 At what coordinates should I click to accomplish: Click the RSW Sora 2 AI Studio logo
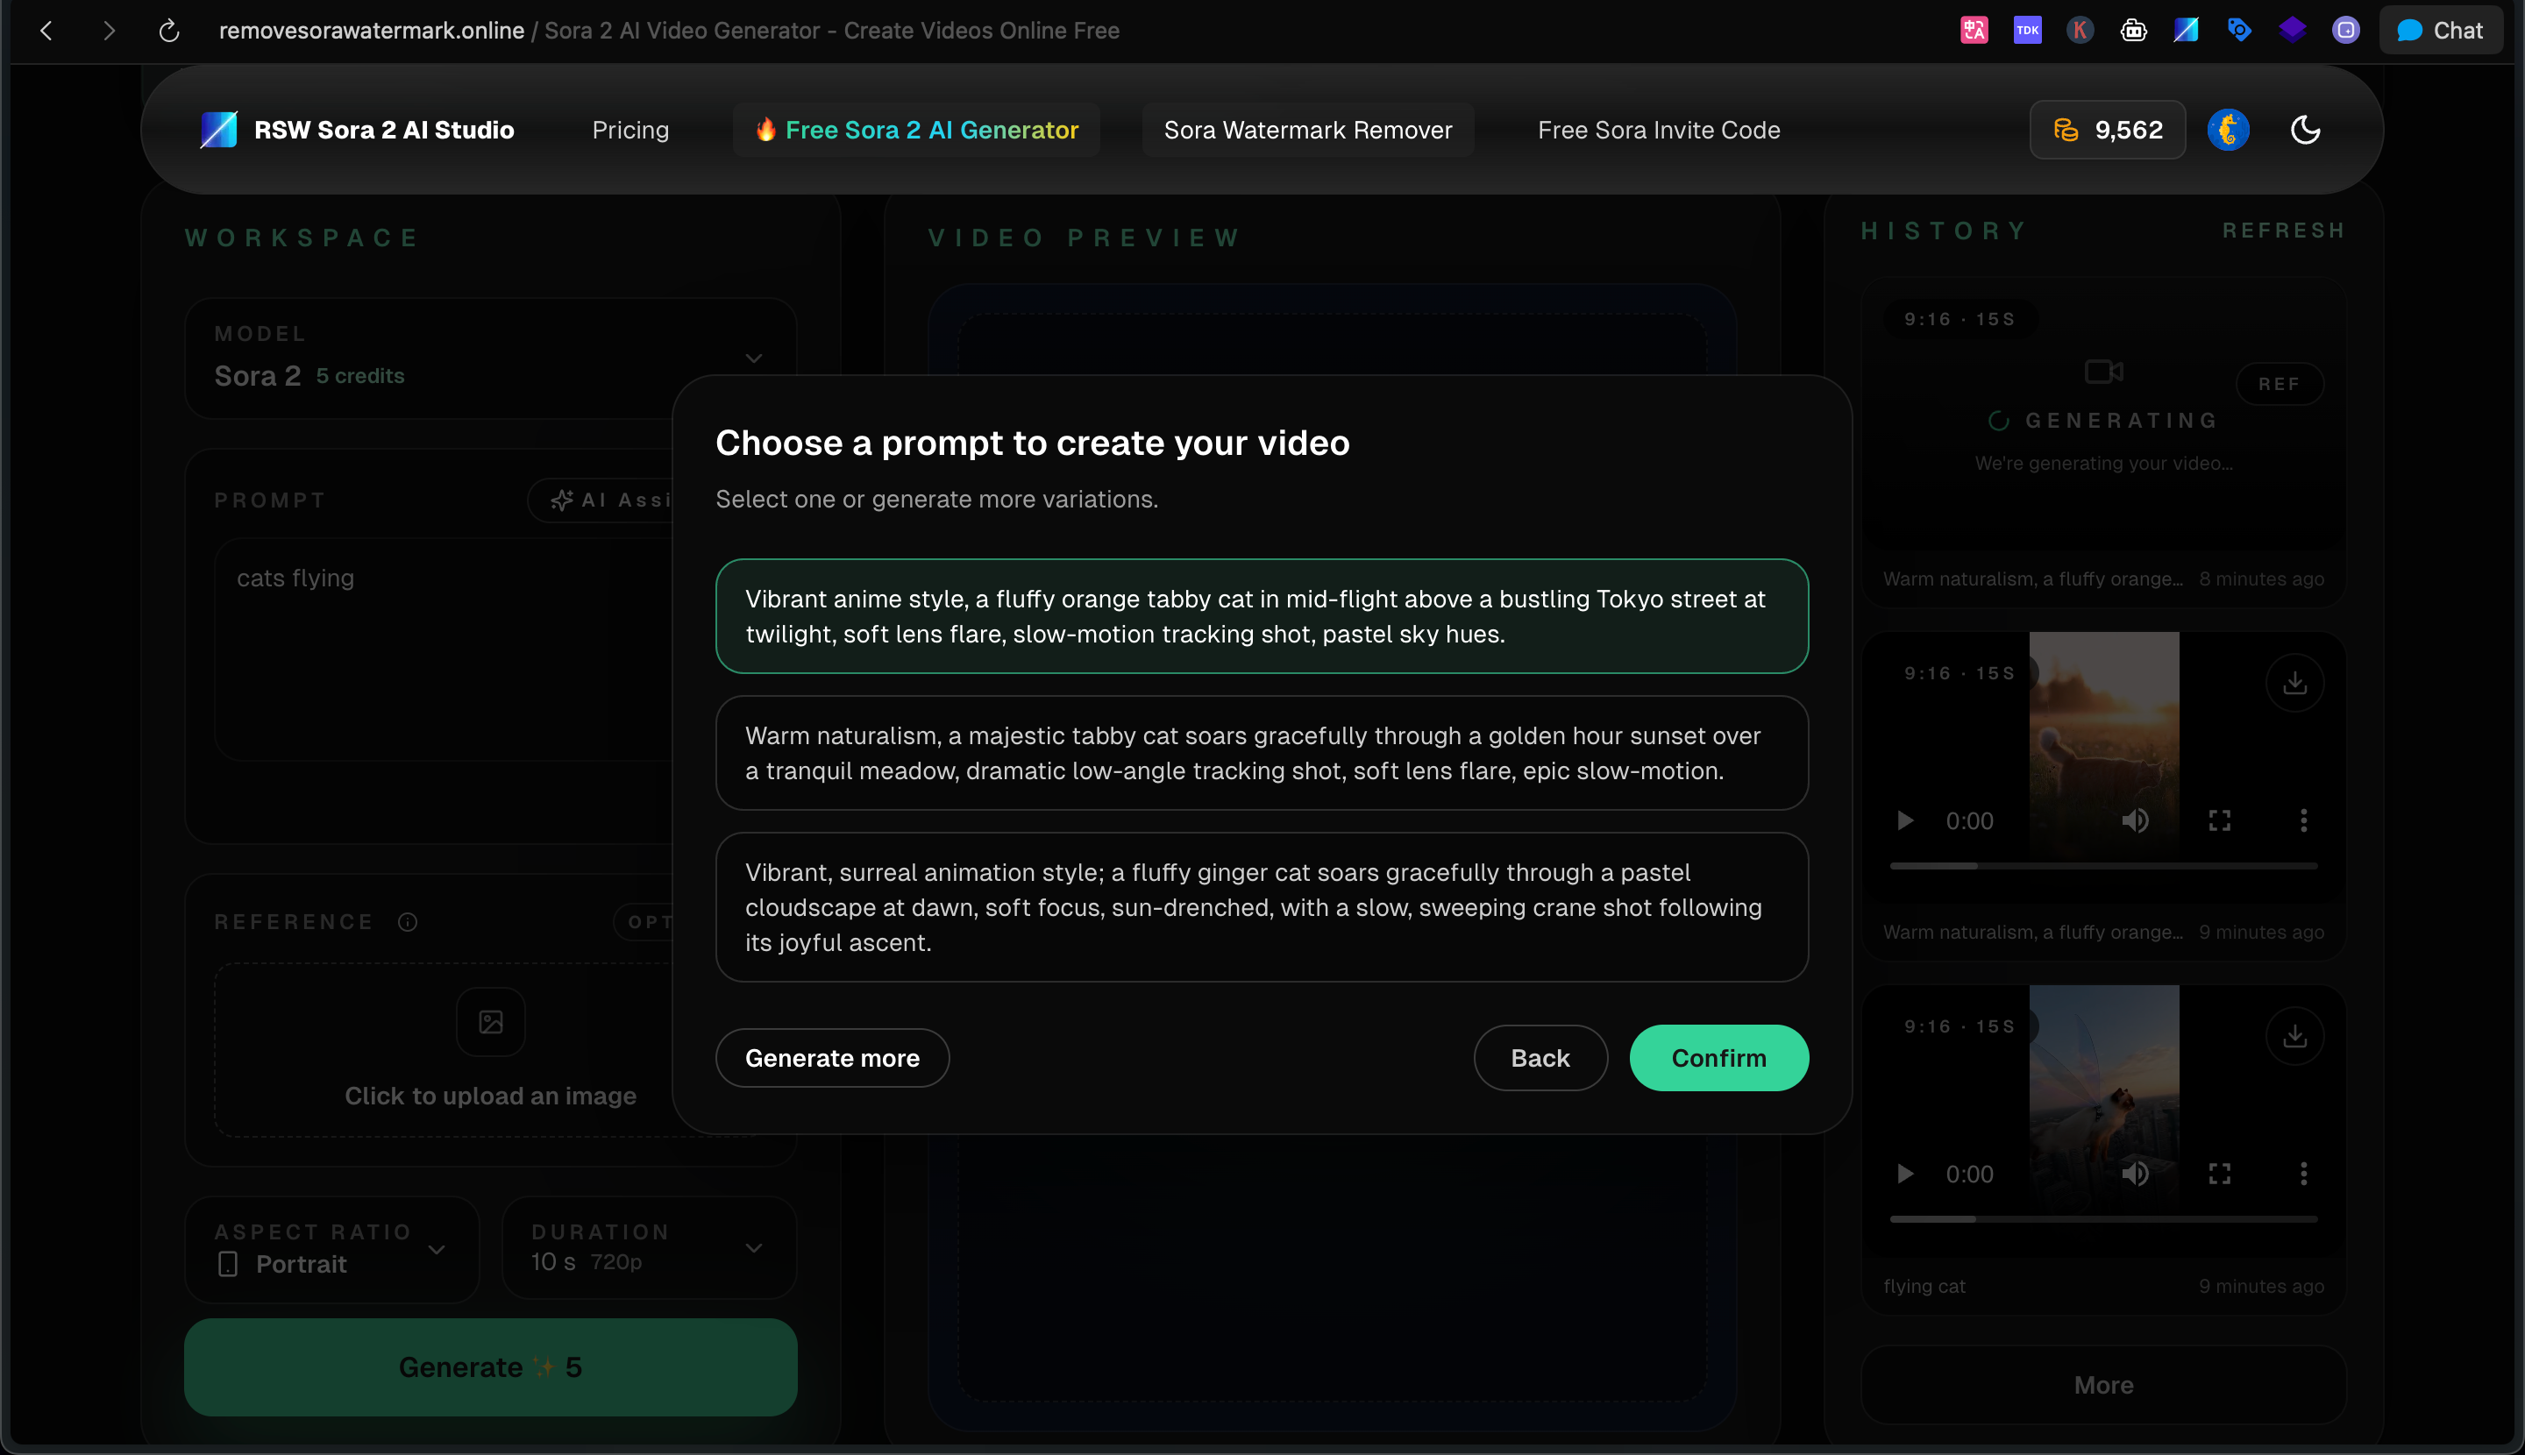[x=358, y=130]
